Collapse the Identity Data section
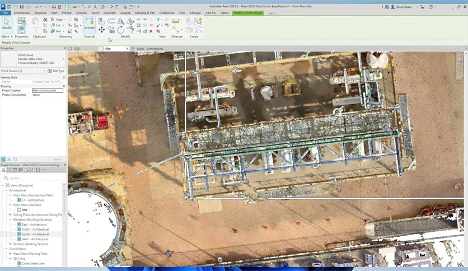This screenshot has height=271, width=468. click(64, 77)
